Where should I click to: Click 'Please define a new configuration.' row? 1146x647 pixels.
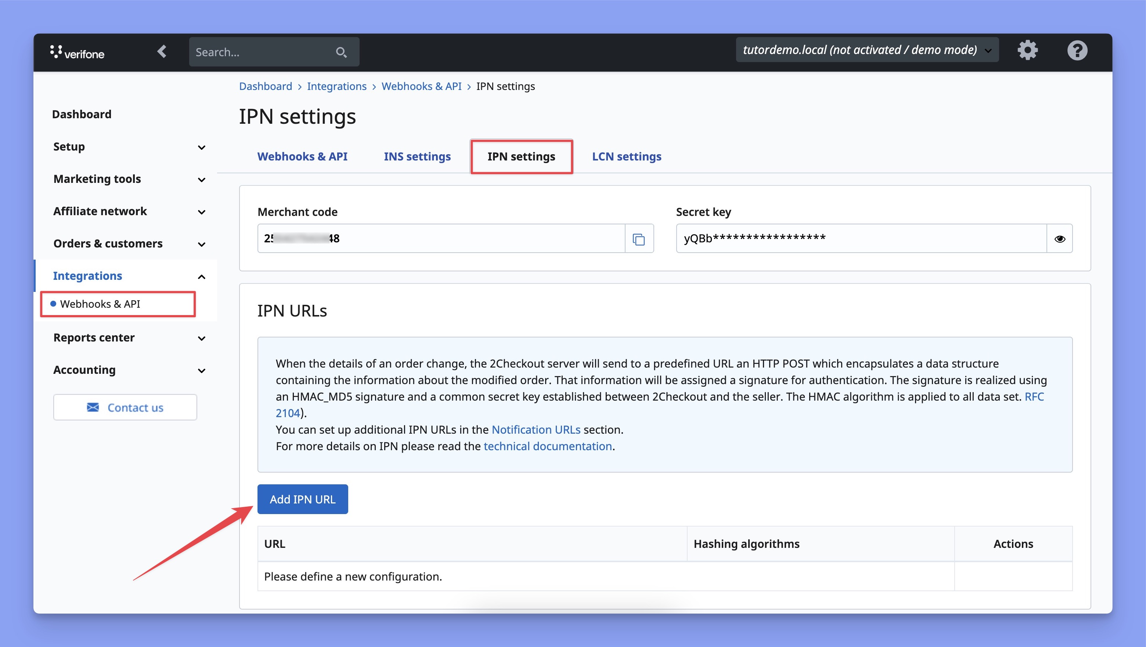click(665, 576)
